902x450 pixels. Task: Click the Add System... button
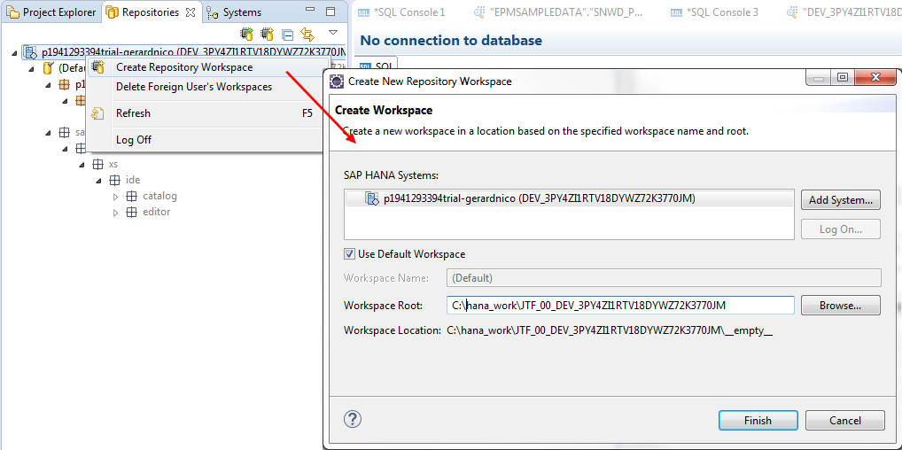click(x=840, y=200)
